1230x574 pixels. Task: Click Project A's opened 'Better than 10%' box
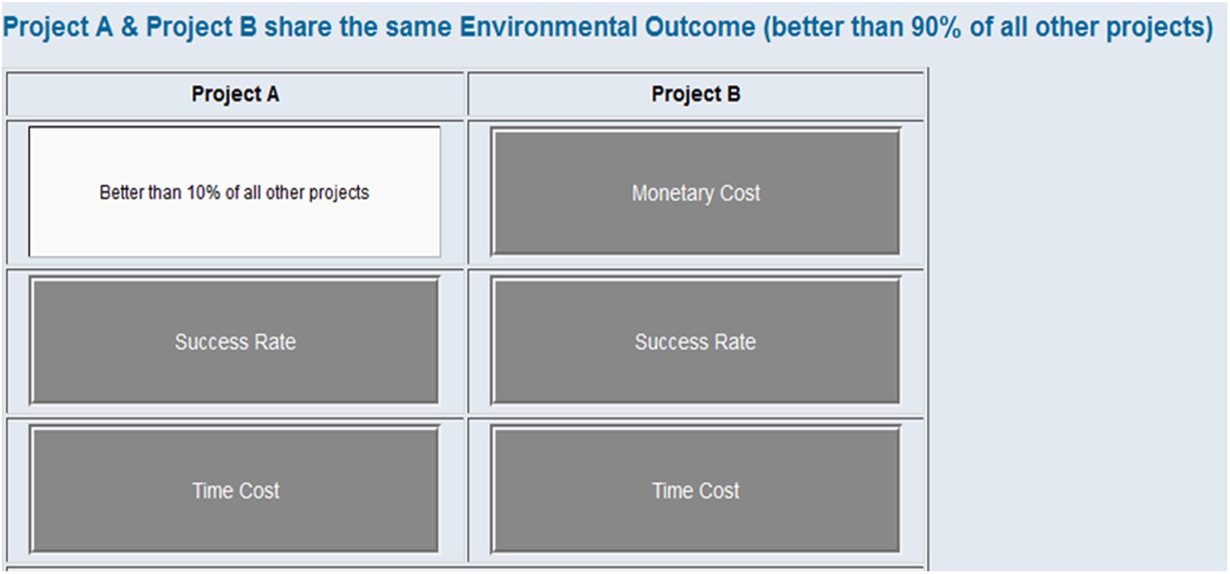coord(235,192)
